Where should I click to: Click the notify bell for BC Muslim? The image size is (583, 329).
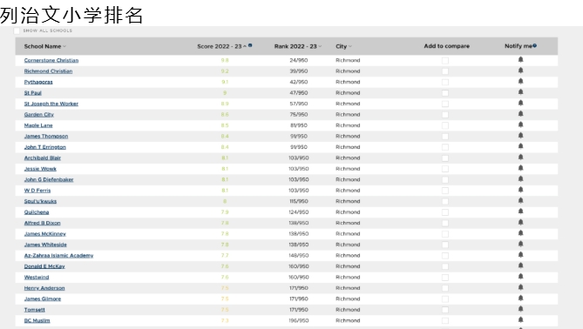(520, 319)
